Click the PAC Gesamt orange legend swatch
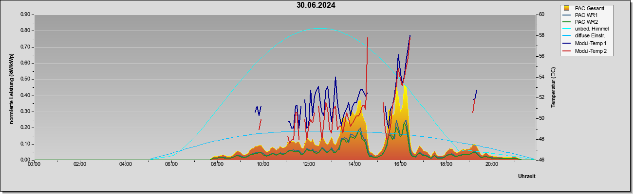The image size is (633, 194). [x=567, y=8]
